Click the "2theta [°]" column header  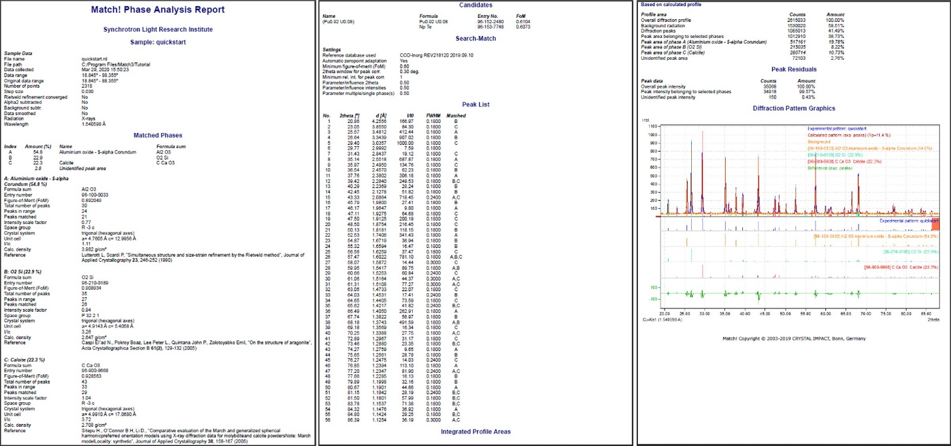click(x=350, y=116)
